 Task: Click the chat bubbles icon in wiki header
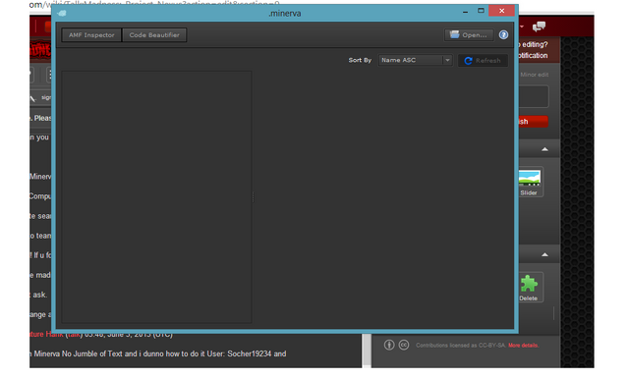pos(539,27)
